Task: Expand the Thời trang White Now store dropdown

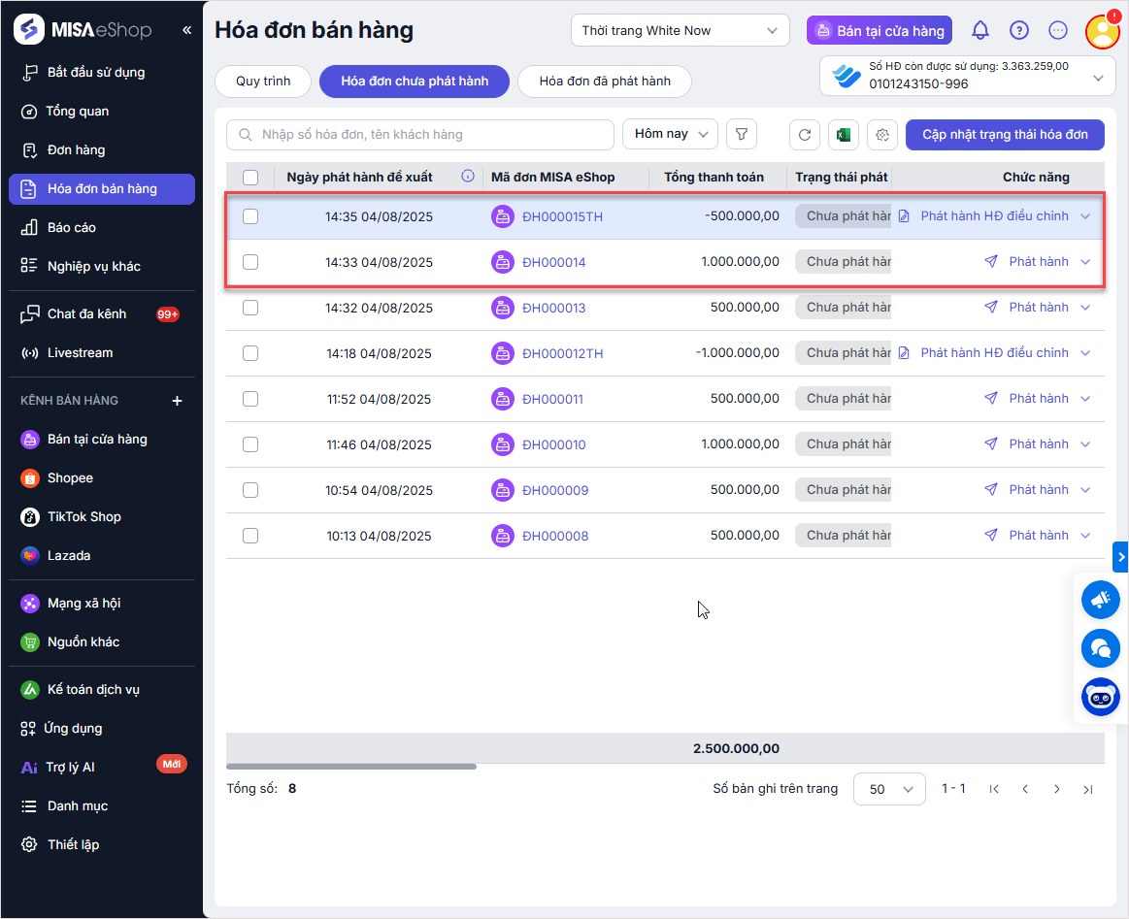Action: point(681,31)
